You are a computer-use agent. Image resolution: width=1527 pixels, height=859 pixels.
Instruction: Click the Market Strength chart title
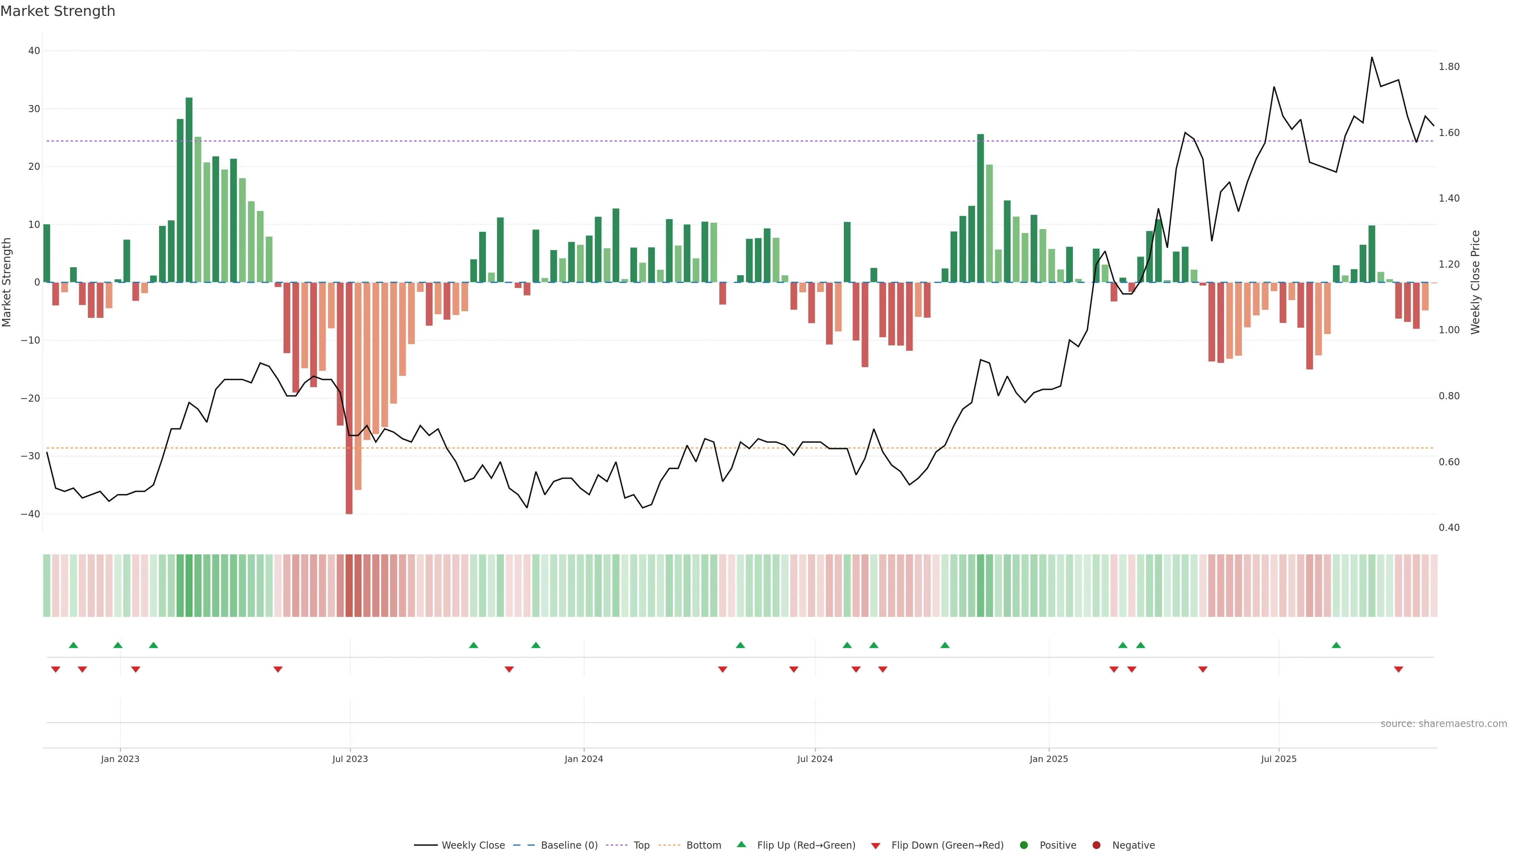coord(58,11)
